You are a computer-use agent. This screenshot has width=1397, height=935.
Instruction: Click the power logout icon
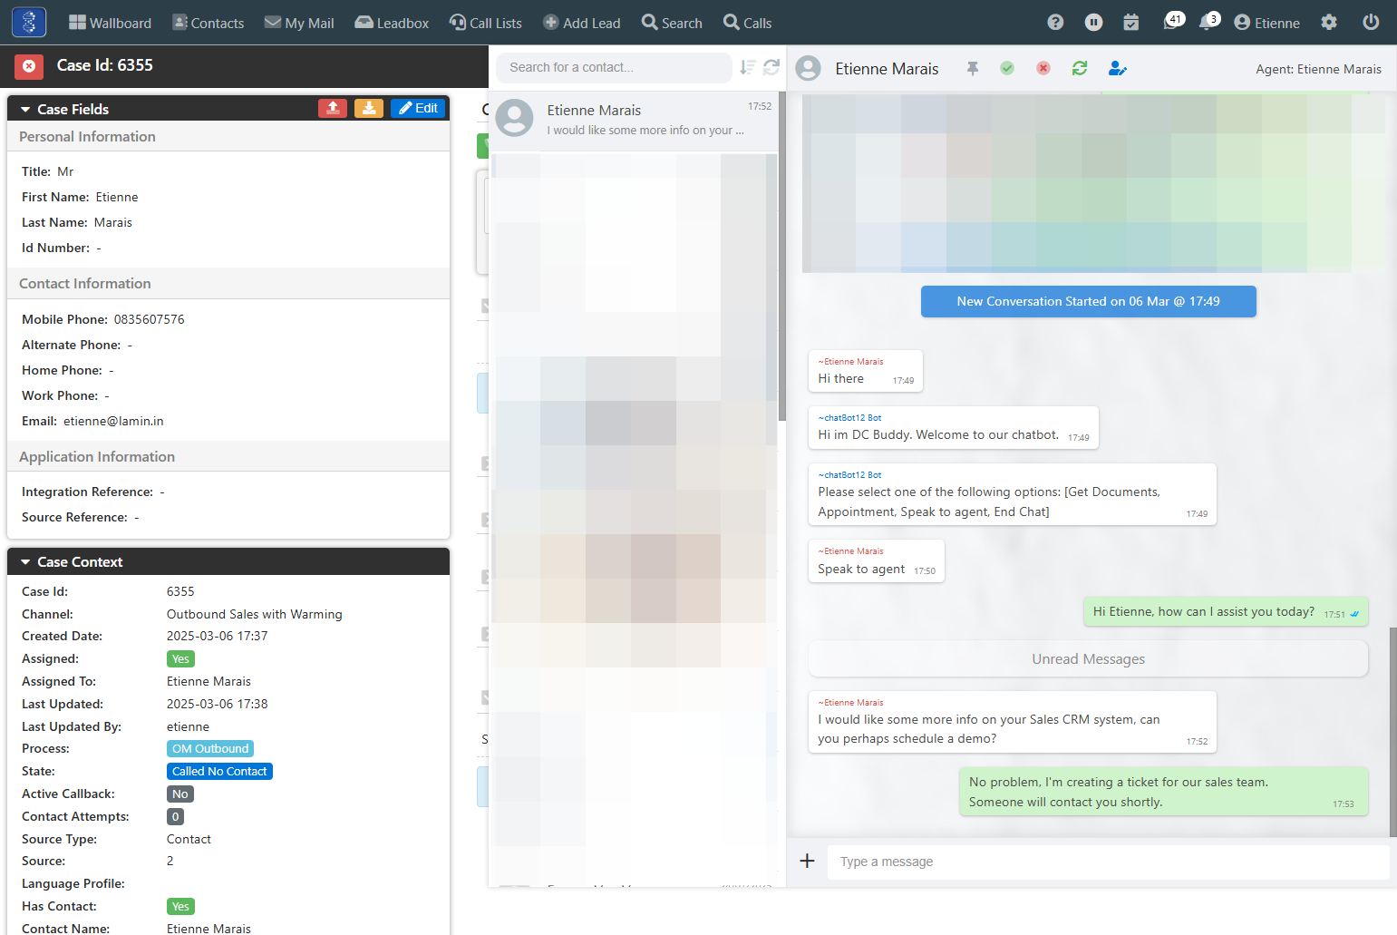[x=1371, y=23]
